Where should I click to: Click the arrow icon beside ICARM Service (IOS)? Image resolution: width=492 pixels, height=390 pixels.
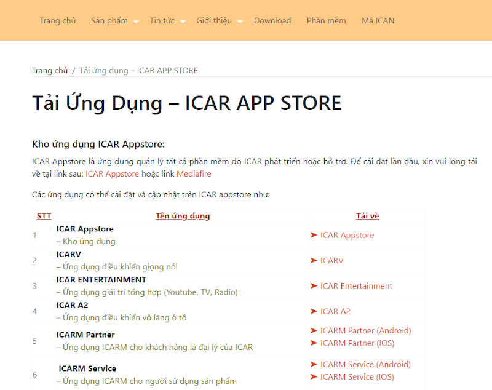pos(314,377)
